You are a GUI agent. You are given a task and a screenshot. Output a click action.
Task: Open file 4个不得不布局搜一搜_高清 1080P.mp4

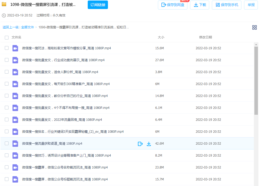click(x=66, y=108)
